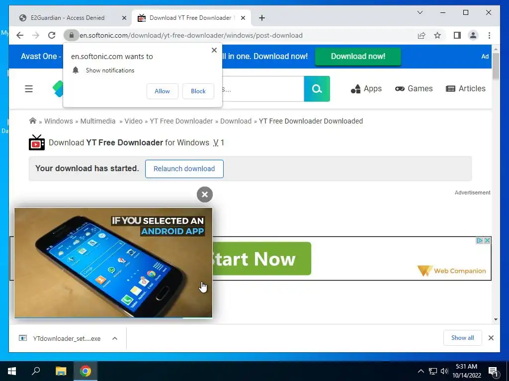Follow the Multimedia breadcrumb link
The width and height of the screenshot is (509, 381).
[98, 121]
